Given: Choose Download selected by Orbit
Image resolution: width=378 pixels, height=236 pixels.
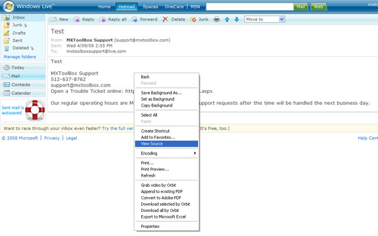Looking at the screenshot, I should coord(165,204).
